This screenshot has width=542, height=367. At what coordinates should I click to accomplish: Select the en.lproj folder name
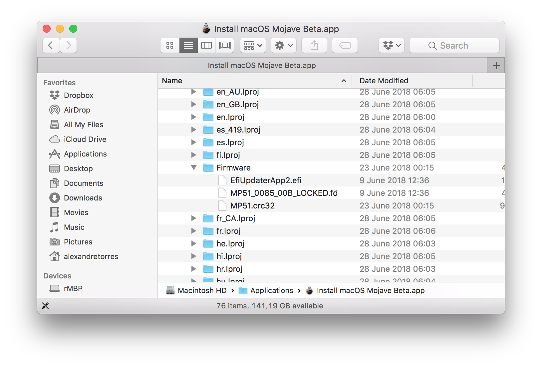(230, 117)
